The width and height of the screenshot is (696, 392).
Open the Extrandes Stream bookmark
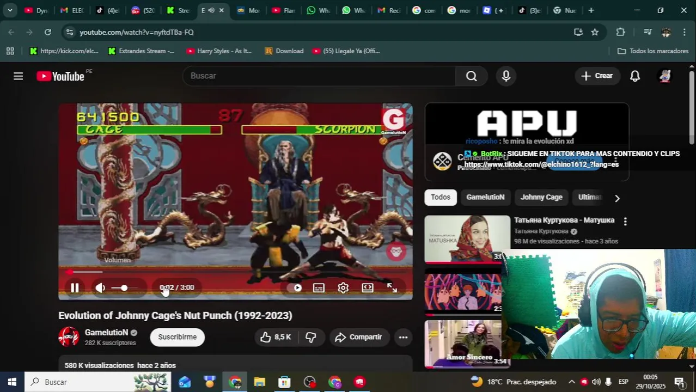[x=142, y=51]
